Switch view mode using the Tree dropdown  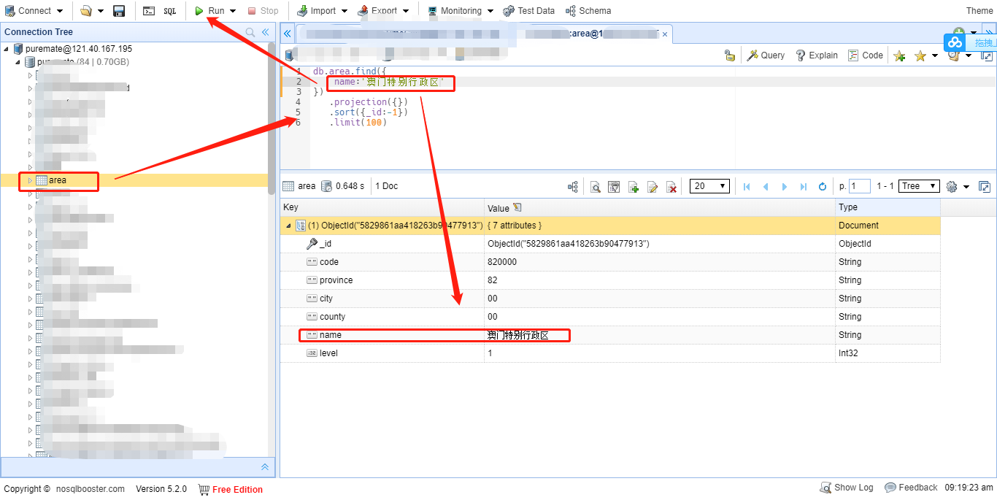click(x=918, y=186)
